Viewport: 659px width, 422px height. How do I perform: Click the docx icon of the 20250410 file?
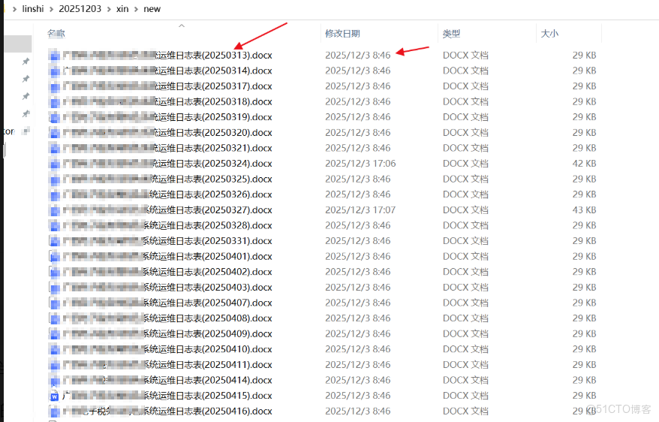coord(54,349)
